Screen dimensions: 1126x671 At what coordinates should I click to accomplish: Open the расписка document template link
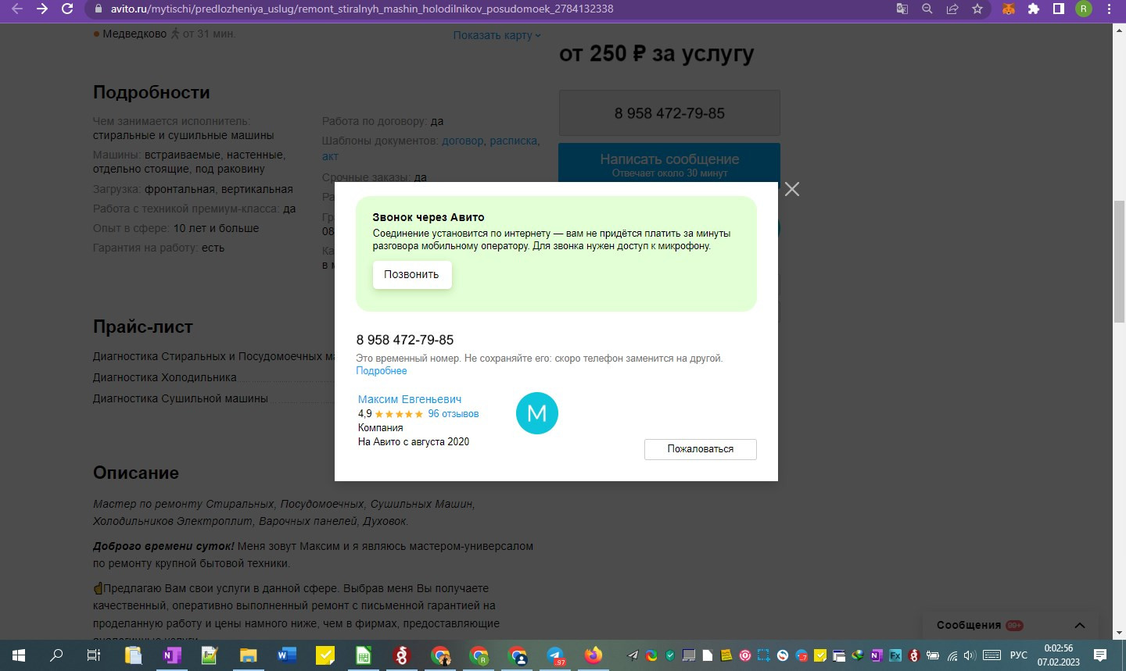pos(514,141)
